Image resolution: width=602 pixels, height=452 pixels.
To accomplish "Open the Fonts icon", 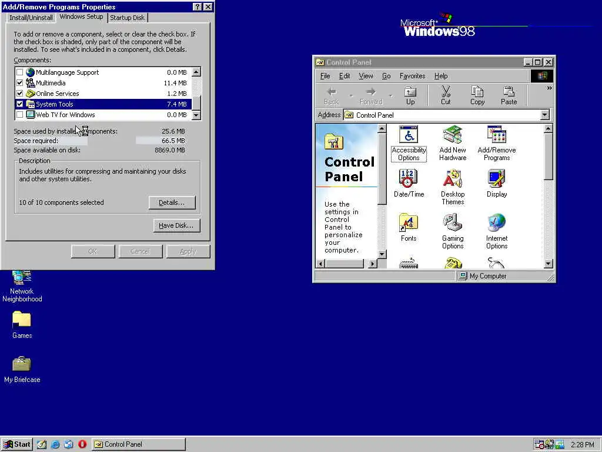I will click(x=409, y=228).
